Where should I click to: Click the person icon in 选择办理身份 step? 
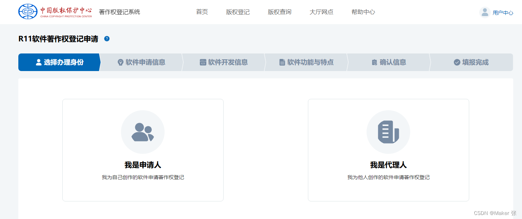[x=38, y=62]
